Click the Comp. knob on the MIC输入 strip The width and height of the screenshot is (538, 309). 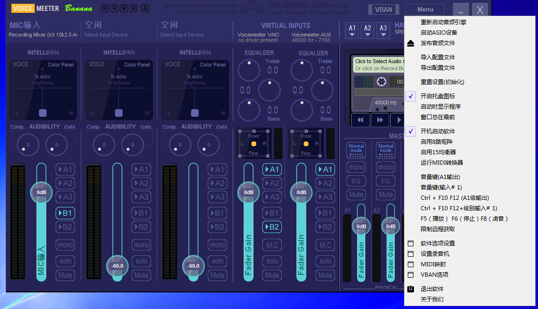pyautogui.click(x=28, y=145)
